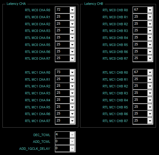Image resolution: width=159 pixels, height=155 pixels.
Task: Open the RTL MC0 CHB R5 dropdown
Action: pos(150,45)
